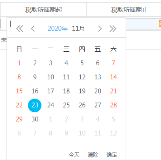The width and height of the screenshot is (161, 160).
Task: Select greyed December 11 in last row
Action: tap(98, 133)
